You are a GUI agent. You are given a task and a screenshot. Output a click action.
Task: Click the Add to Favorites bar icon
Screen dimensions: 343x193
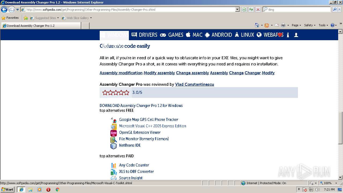(x=26, y=18)
